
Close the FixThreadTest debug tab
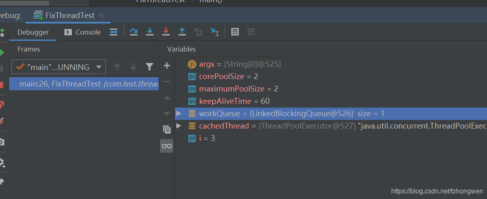101,16
